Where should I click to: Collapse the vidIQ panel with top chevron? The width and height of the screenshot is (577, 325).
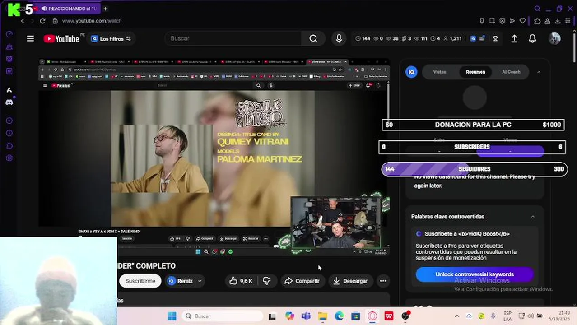click(x=539, y=72)
